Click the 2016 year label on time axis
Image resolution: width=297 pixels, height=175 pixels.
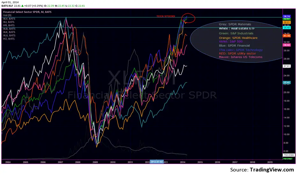[217, 162]
